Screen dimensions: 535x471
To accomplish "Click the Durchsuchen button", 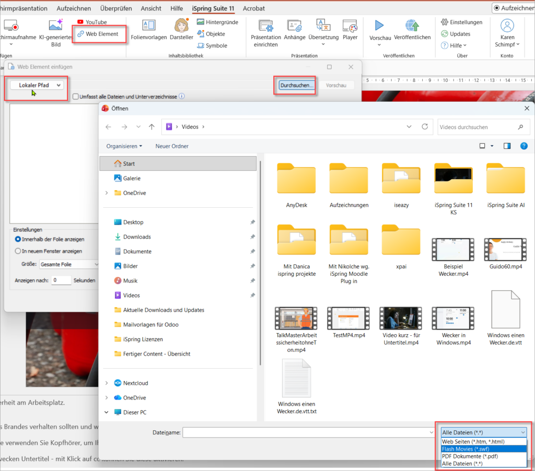I will (297, 85).
